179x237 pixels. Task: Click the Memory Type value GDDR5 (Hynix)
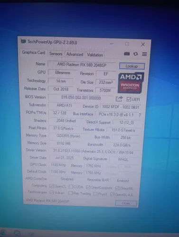tap(68, 136)
